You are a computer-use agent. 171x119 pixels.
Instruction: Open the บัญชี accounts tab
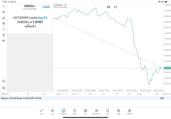119,112
